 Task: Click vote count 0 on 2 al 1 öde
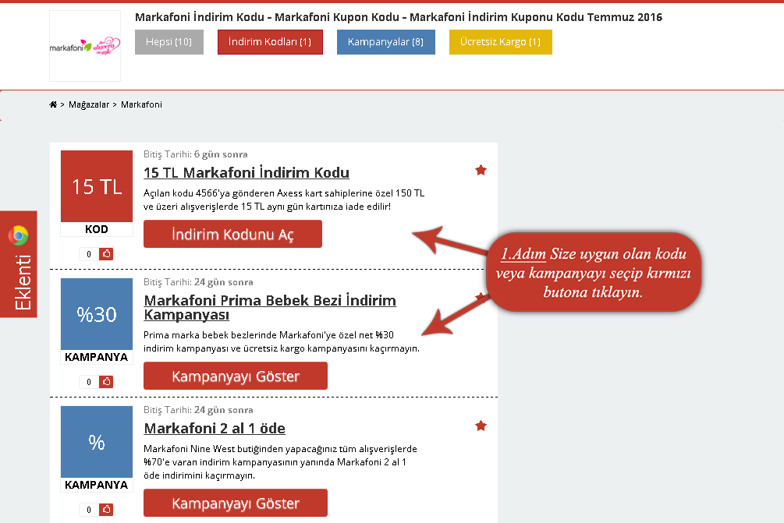click(89, 510)
